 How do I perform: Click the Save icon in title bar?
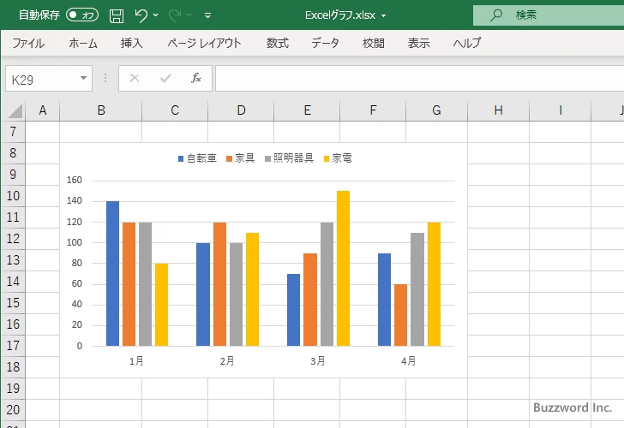(x=117, y=15)
